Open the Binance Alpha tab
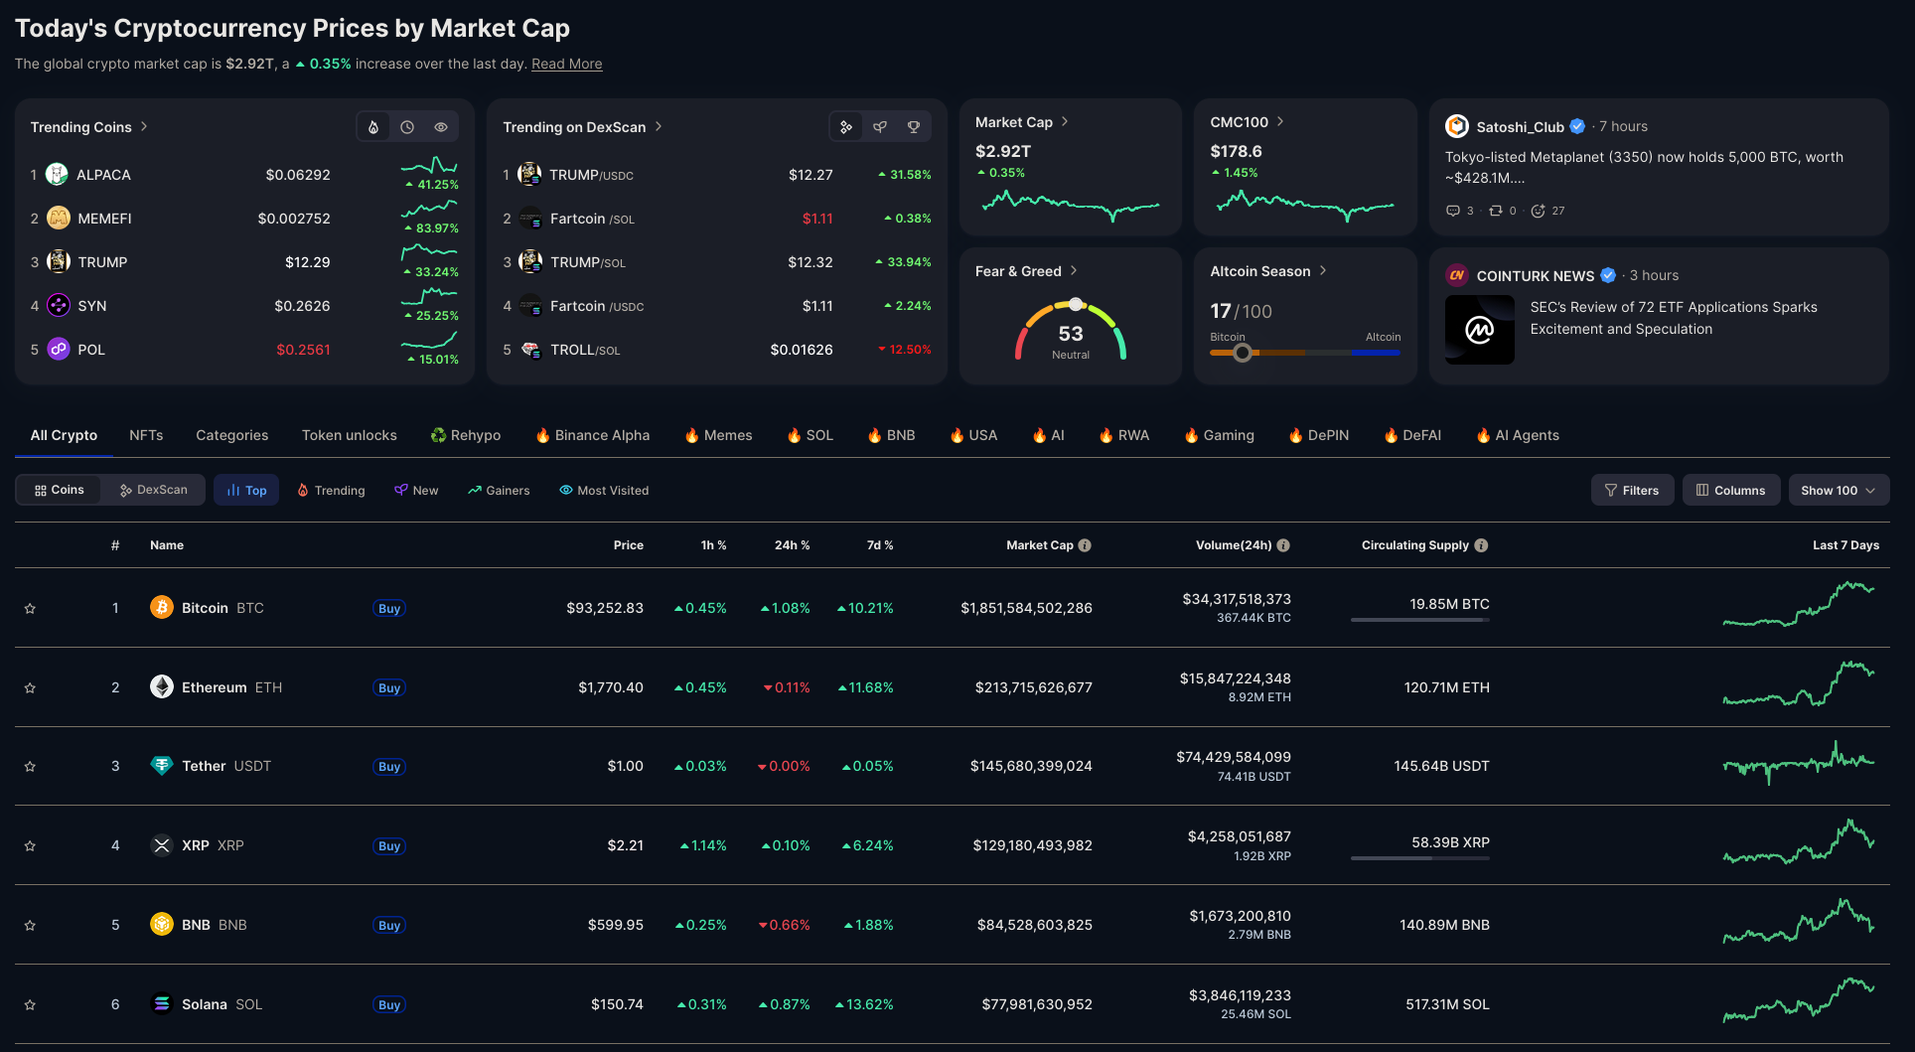 coord(593,435)
